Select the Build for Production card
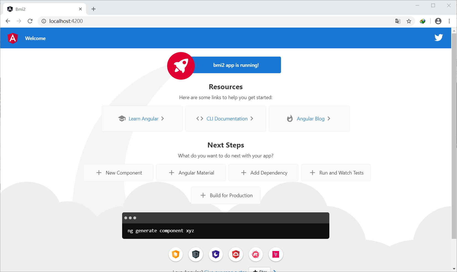The image size is (457, 272). (x=226, y=195)
